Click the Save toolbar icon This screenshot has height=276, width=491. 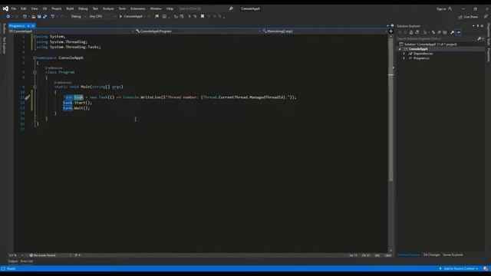[x=39, y=16]
